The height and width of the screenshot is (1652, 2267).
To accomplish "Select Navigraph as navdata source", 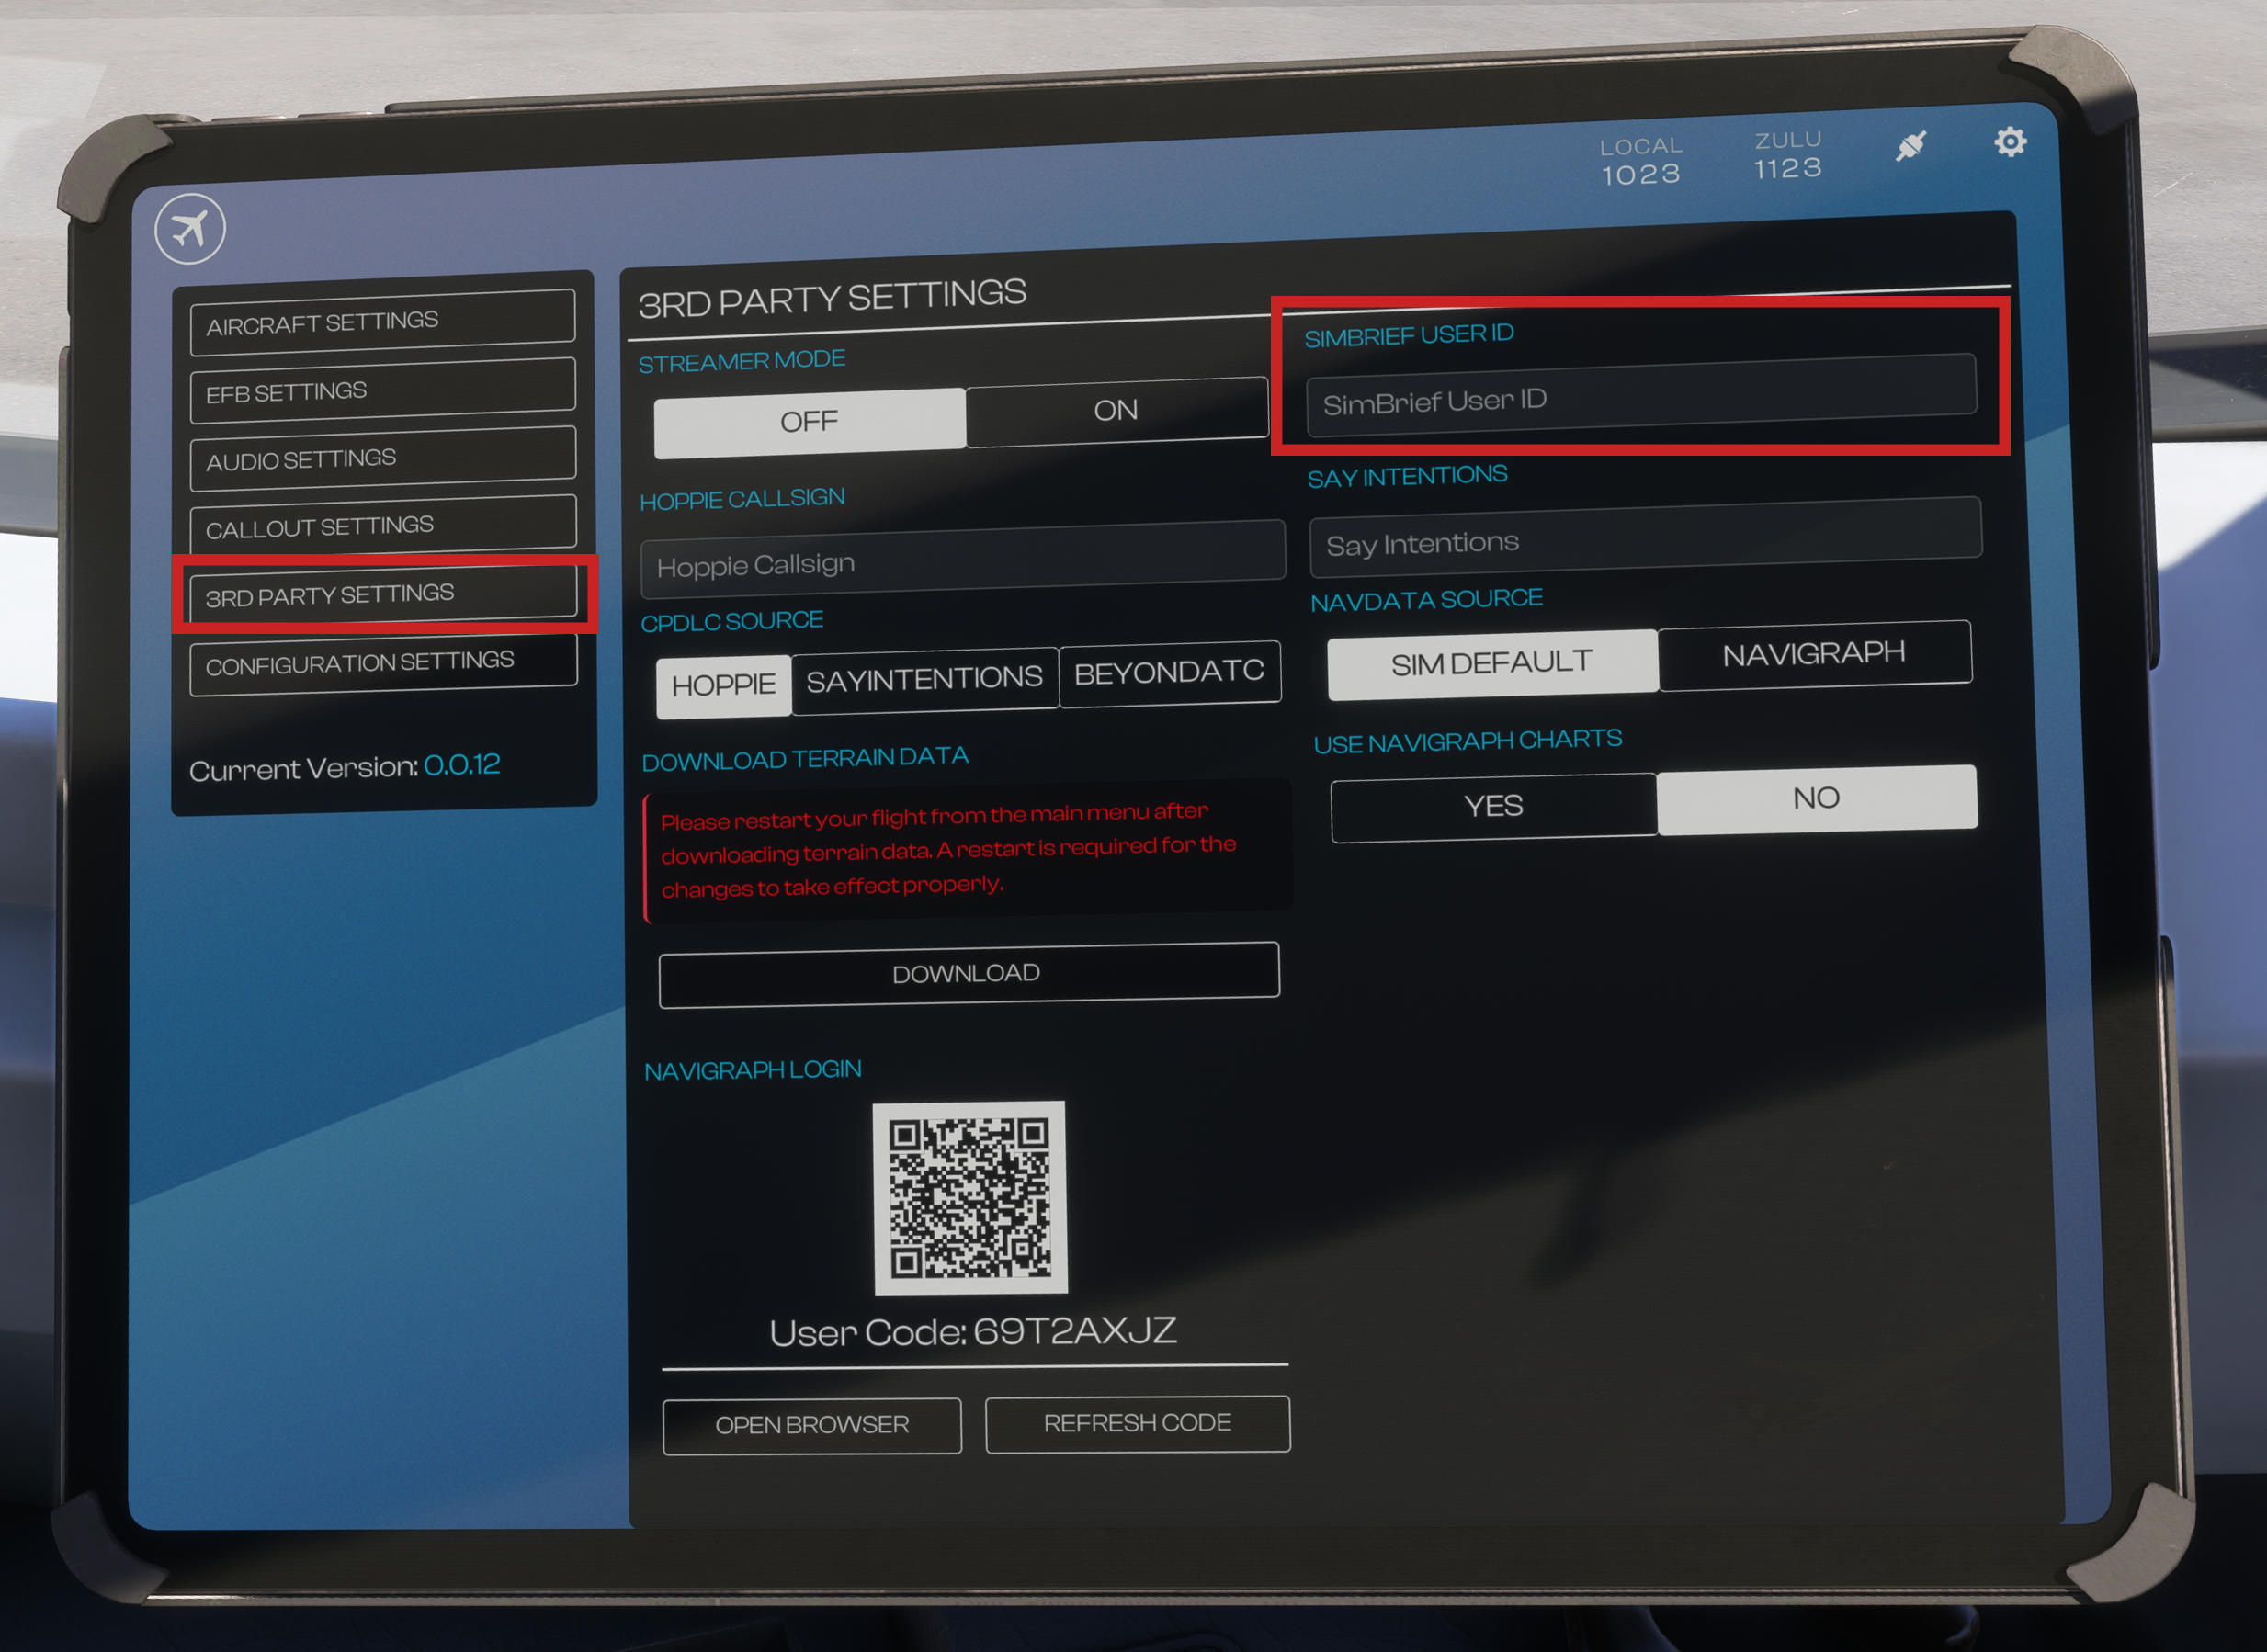I will pos(1813,655).
